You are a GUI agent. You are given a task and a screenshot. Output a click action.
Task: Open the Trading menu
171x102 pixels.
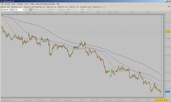(x=32, y=4)
